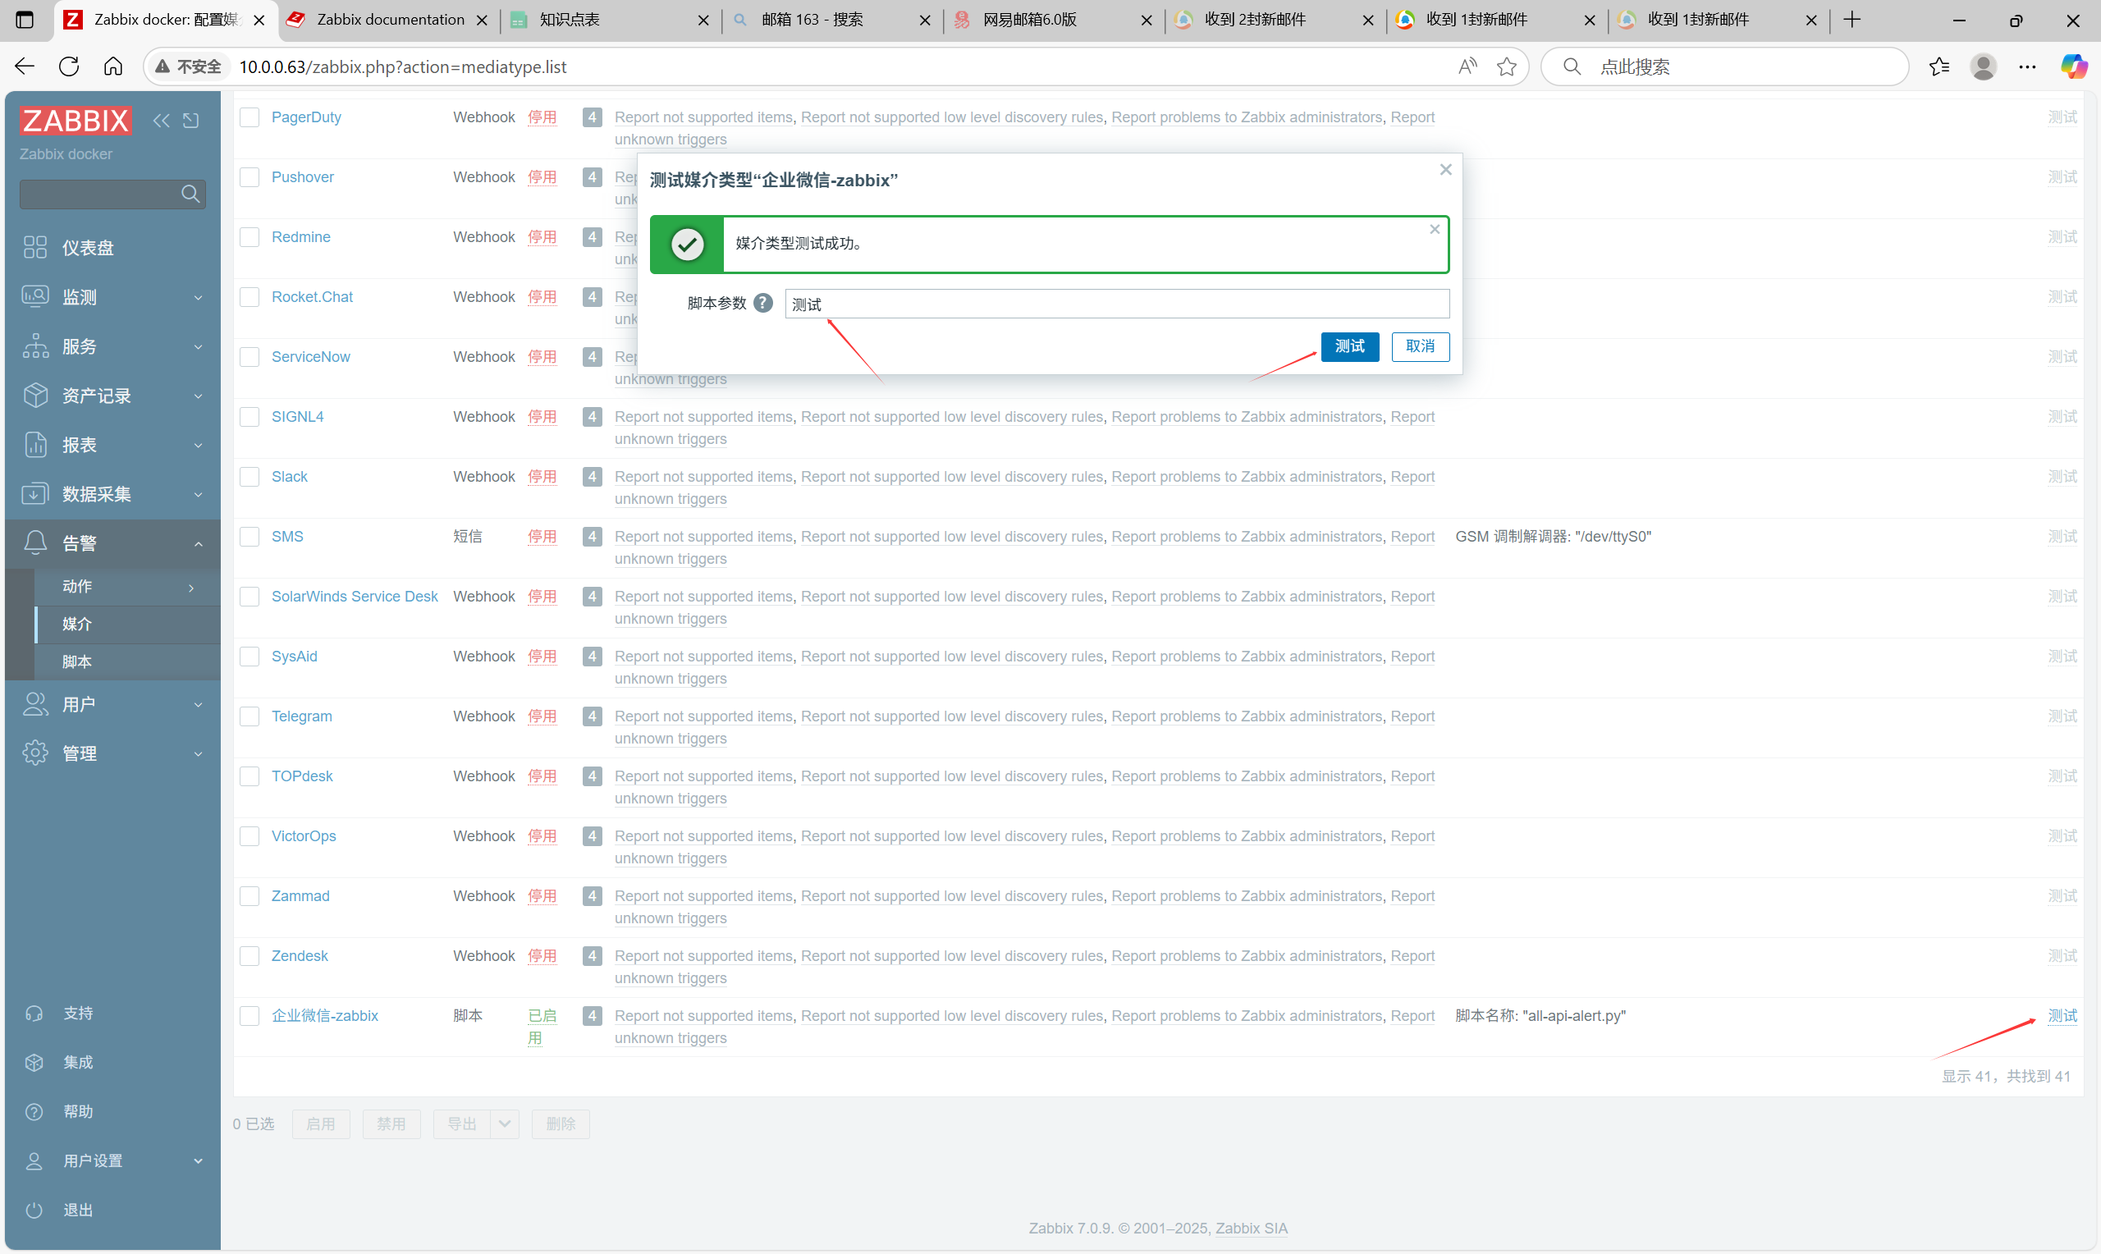Open the 导出 export dropdown arrow
2101x1254 pixels.
(x=505, y=1124)
